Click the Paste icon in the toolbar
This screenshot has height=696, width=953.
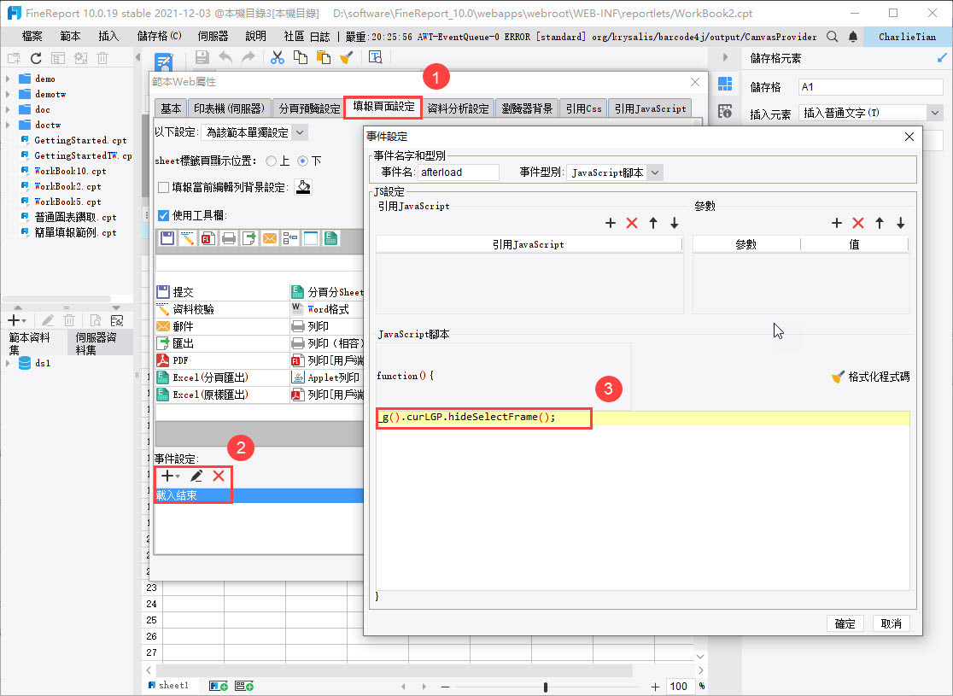(x=323, y=55)
